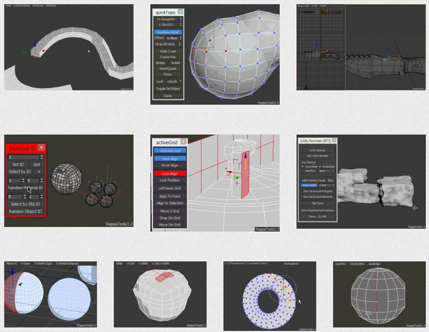Image resolution: width=429 pixels, height=332 pixels.
Task: Click Unify Normals button
Action: [317, 150]
